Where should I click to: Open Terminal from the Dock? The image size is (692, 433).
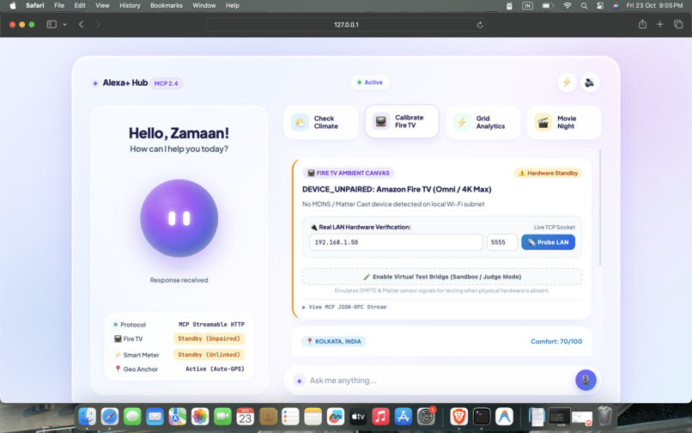[x=482, y=416]
